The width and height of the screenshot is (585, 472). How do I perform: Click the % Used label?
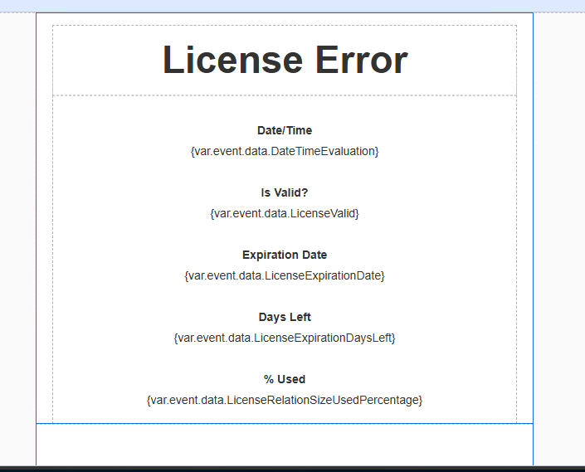click(285, 380)
